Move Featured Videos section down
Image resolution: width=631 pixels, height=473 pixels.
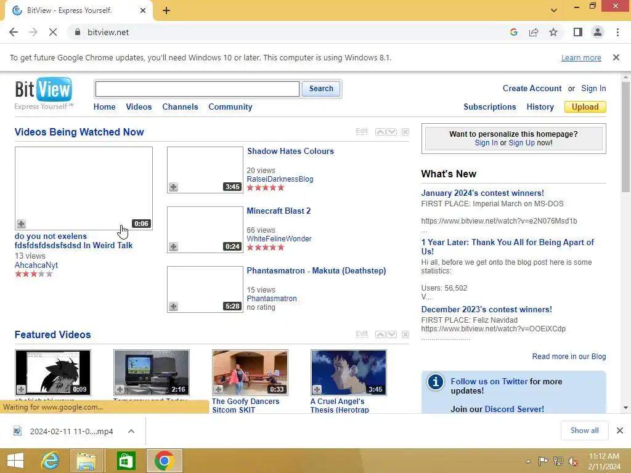click(391, 334)
